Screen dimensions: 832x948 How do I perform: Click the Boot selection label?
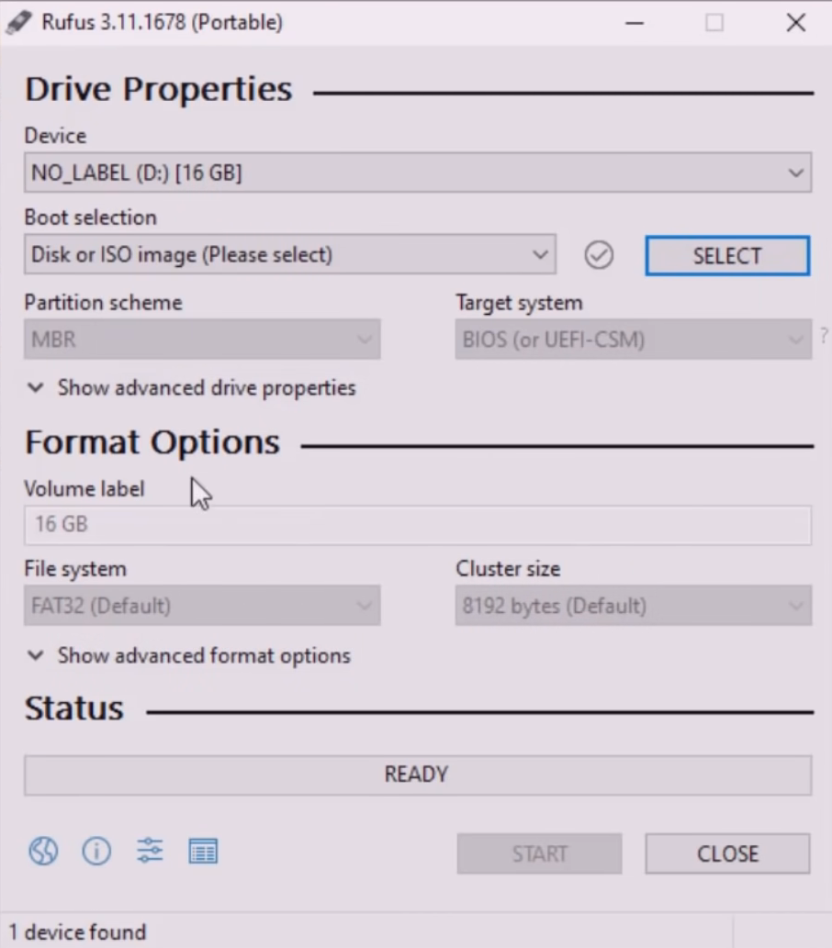point(91,217)
